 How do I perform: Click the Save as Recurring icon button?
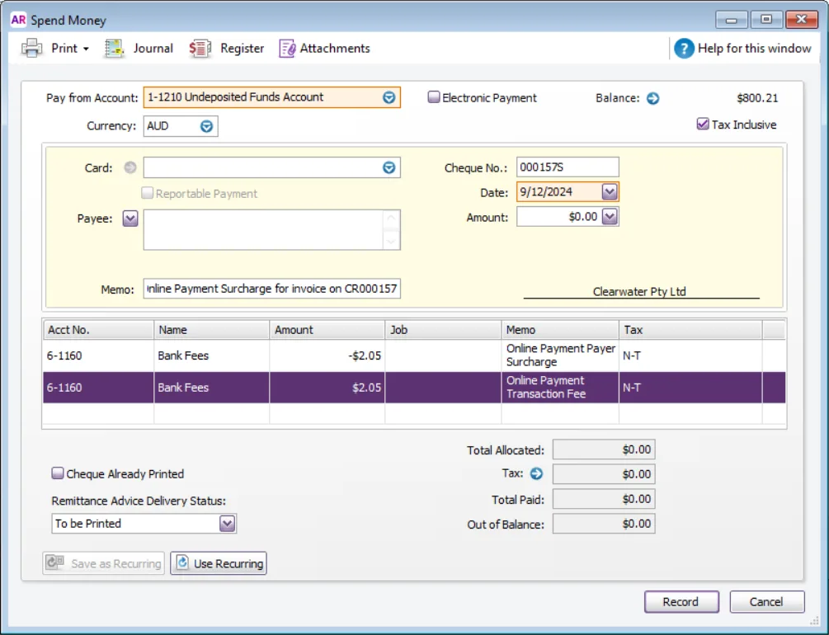(x=104, y=563)
